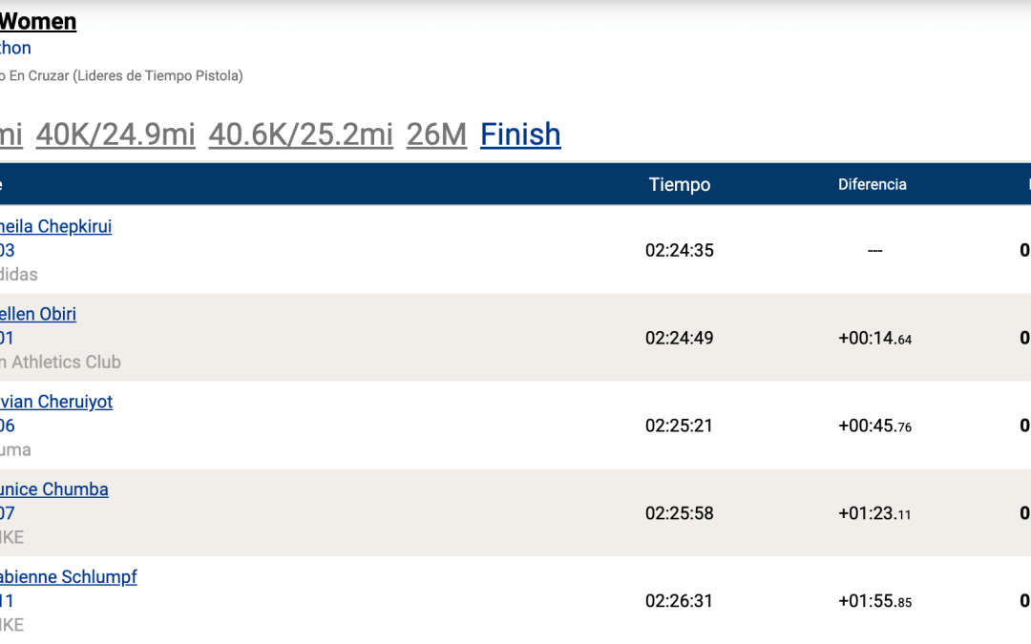This screenshot has height=644, width=1031.
Task: Click the +01:55.85 difference for Schlumpf
Action: 874,601
